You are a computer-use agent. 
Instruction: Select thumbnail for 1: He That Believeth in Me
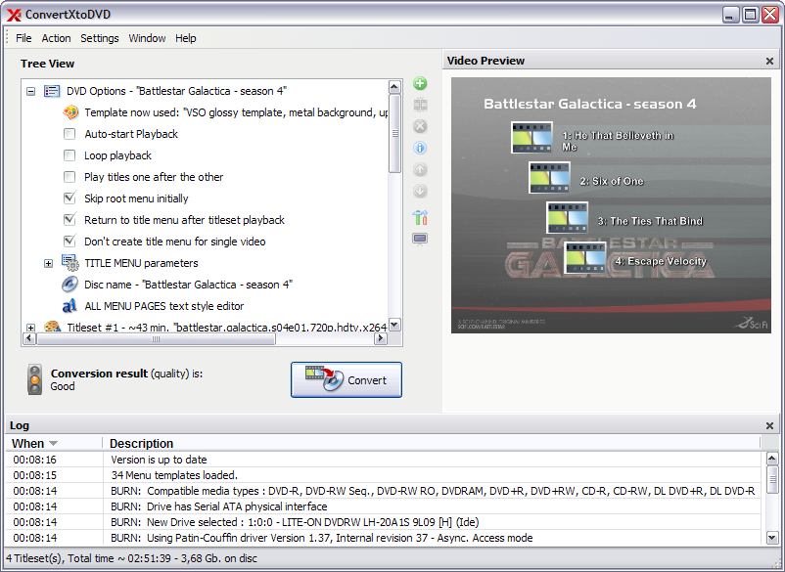tap(531, 137)
